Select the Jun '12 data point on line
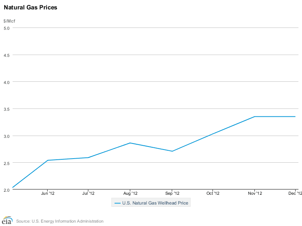 coord(47,160)
